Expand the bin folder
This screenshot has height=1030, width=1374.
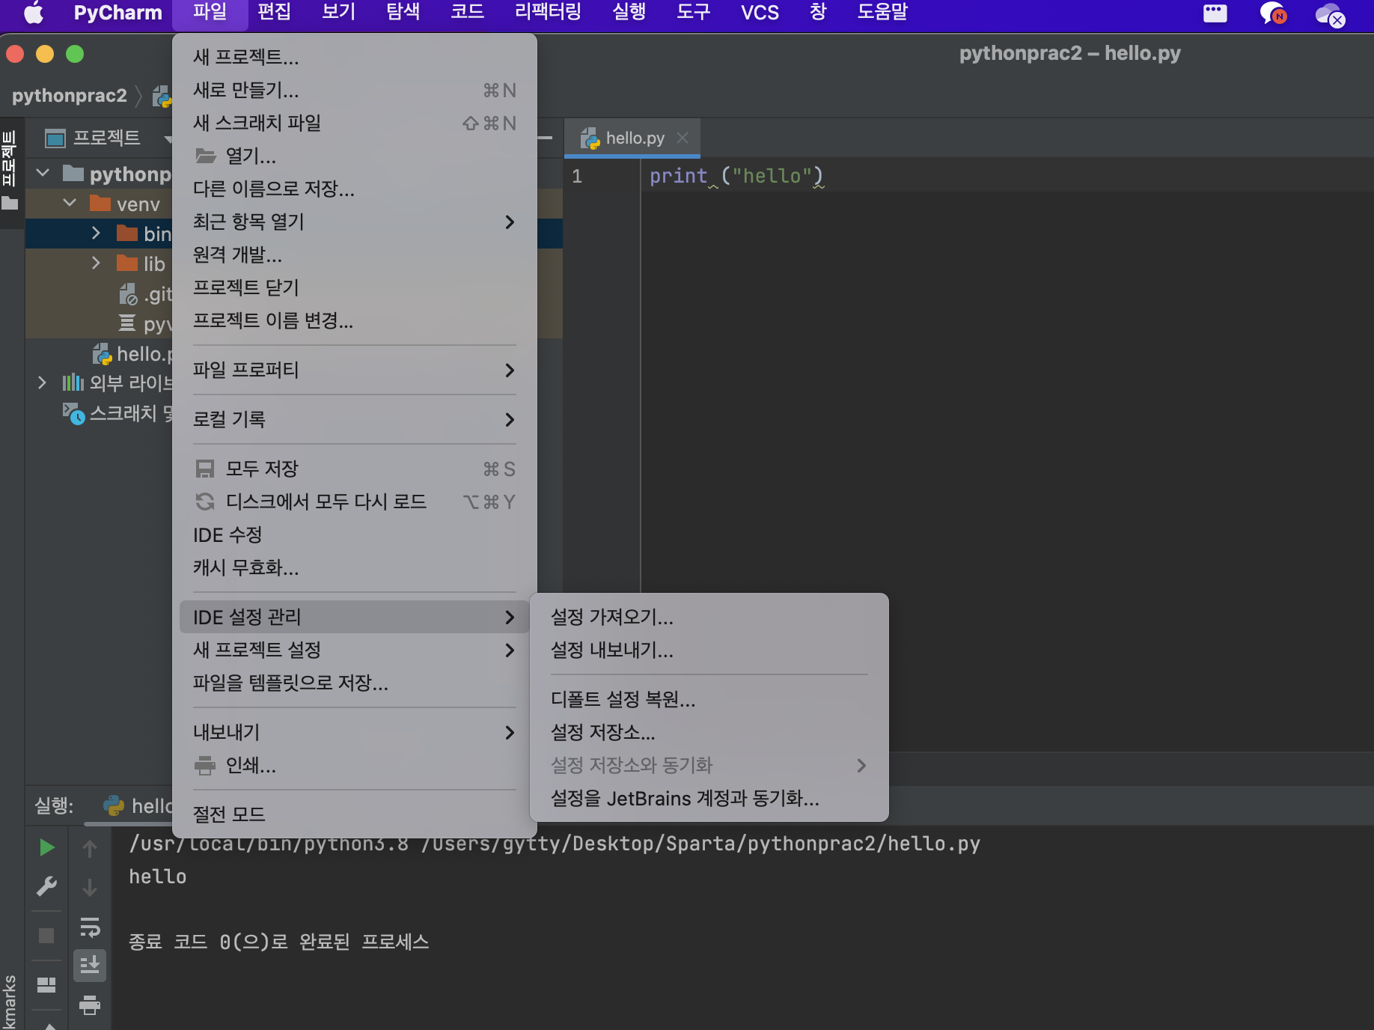96,234
